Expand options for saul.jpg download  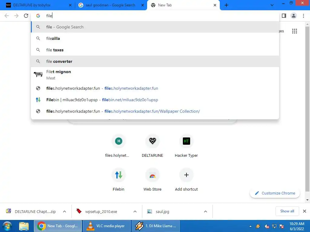(x=206, y=211)
